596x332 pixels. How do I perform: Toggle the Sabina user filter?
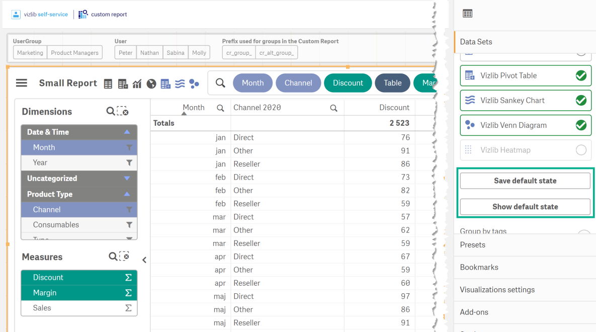[x=175, y=53]
